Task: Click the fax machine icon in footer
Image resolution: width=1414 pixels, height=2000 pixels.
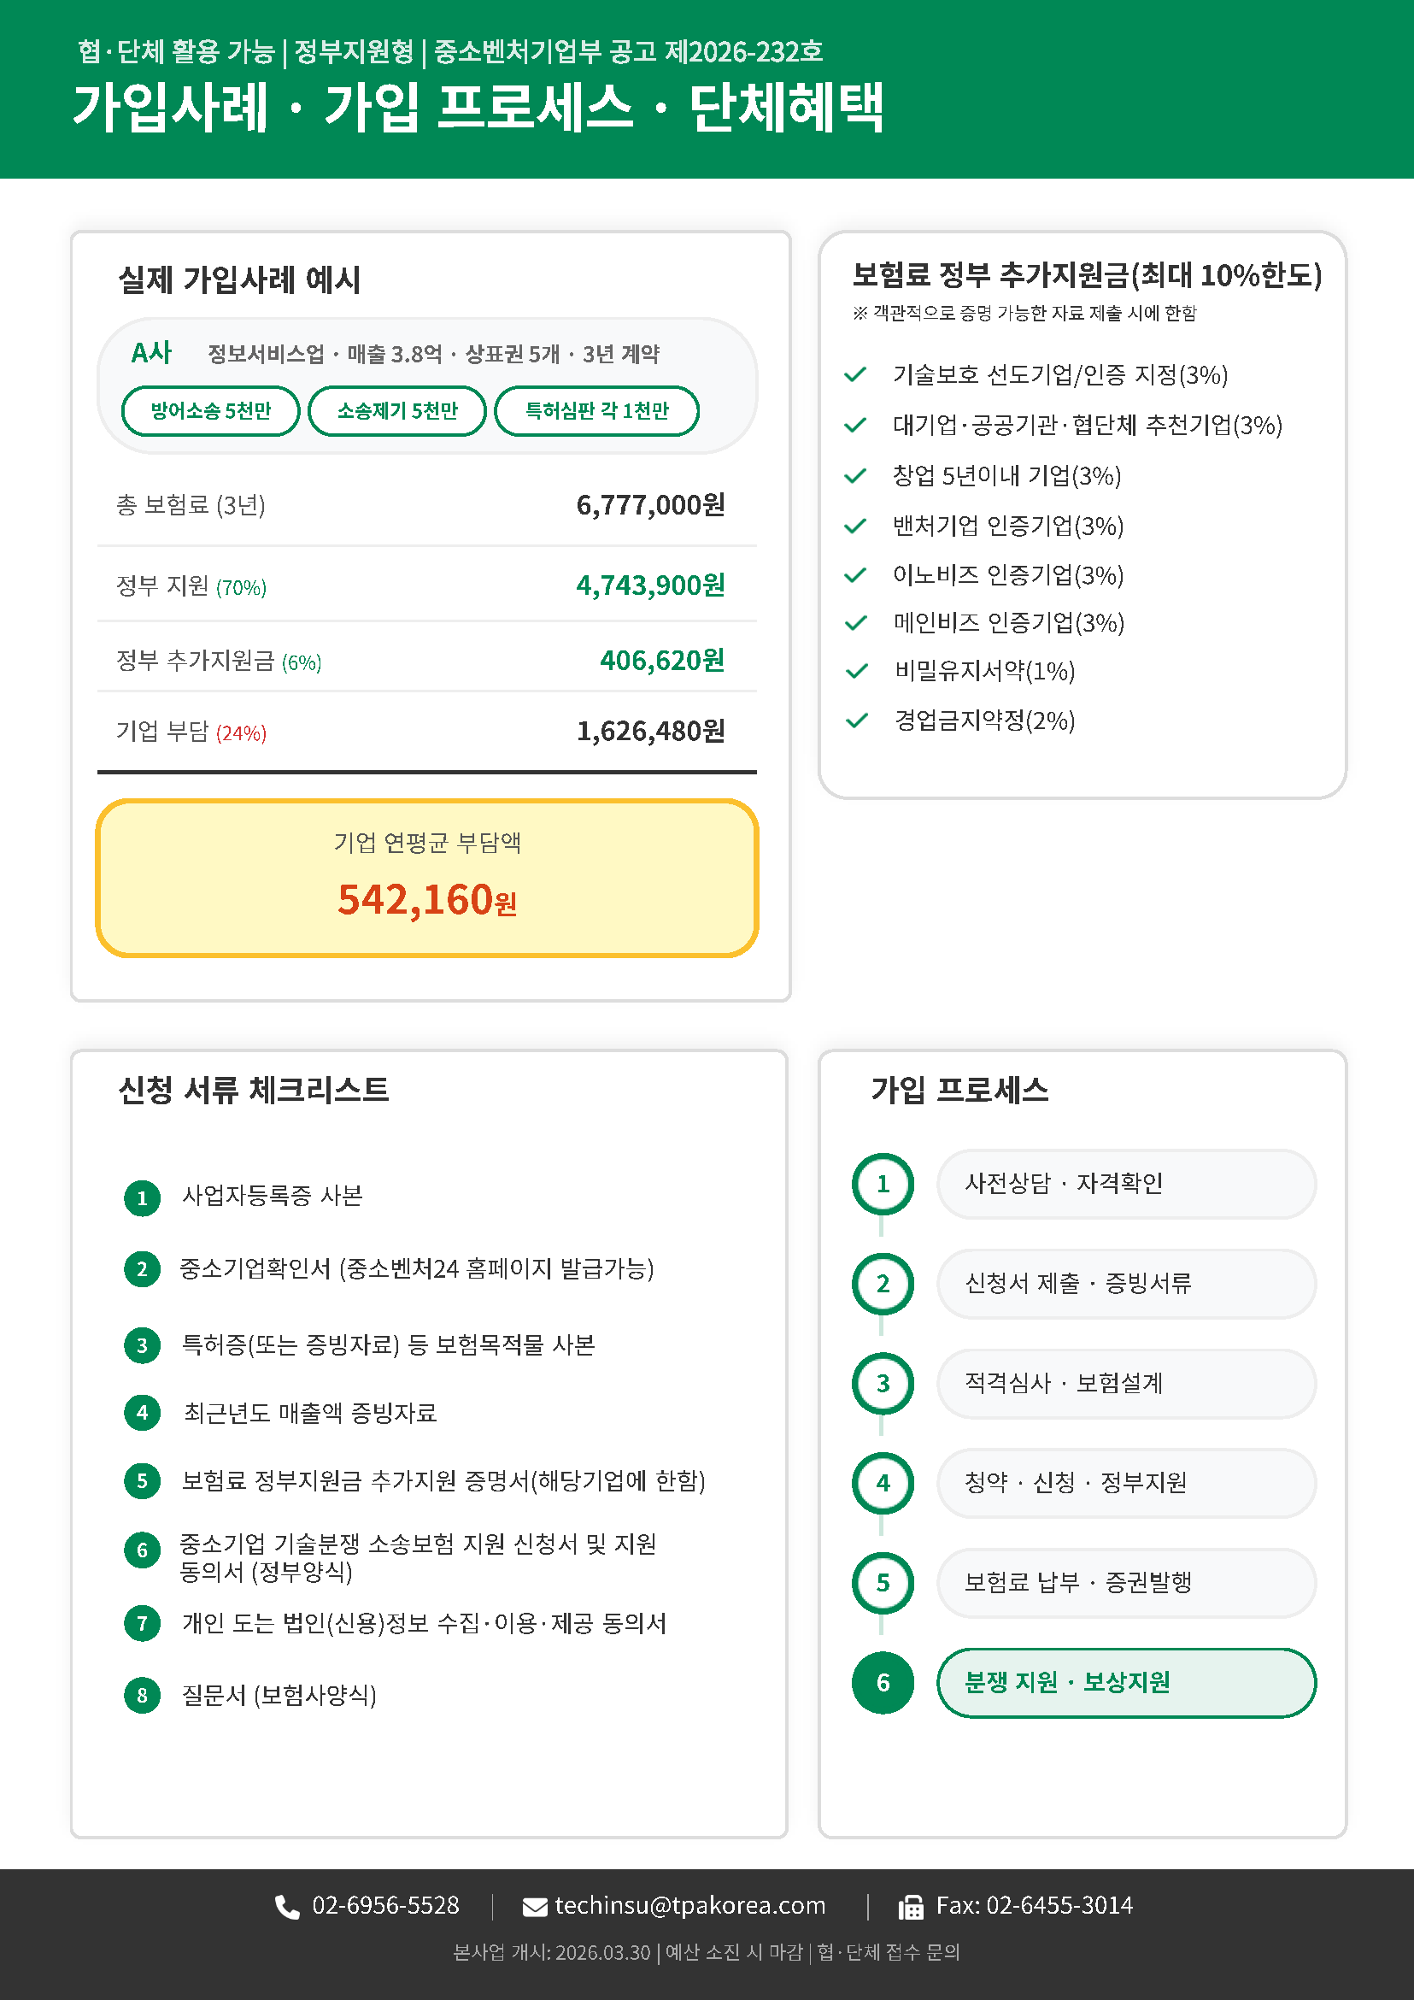Action: click(x=911, y=1907)
